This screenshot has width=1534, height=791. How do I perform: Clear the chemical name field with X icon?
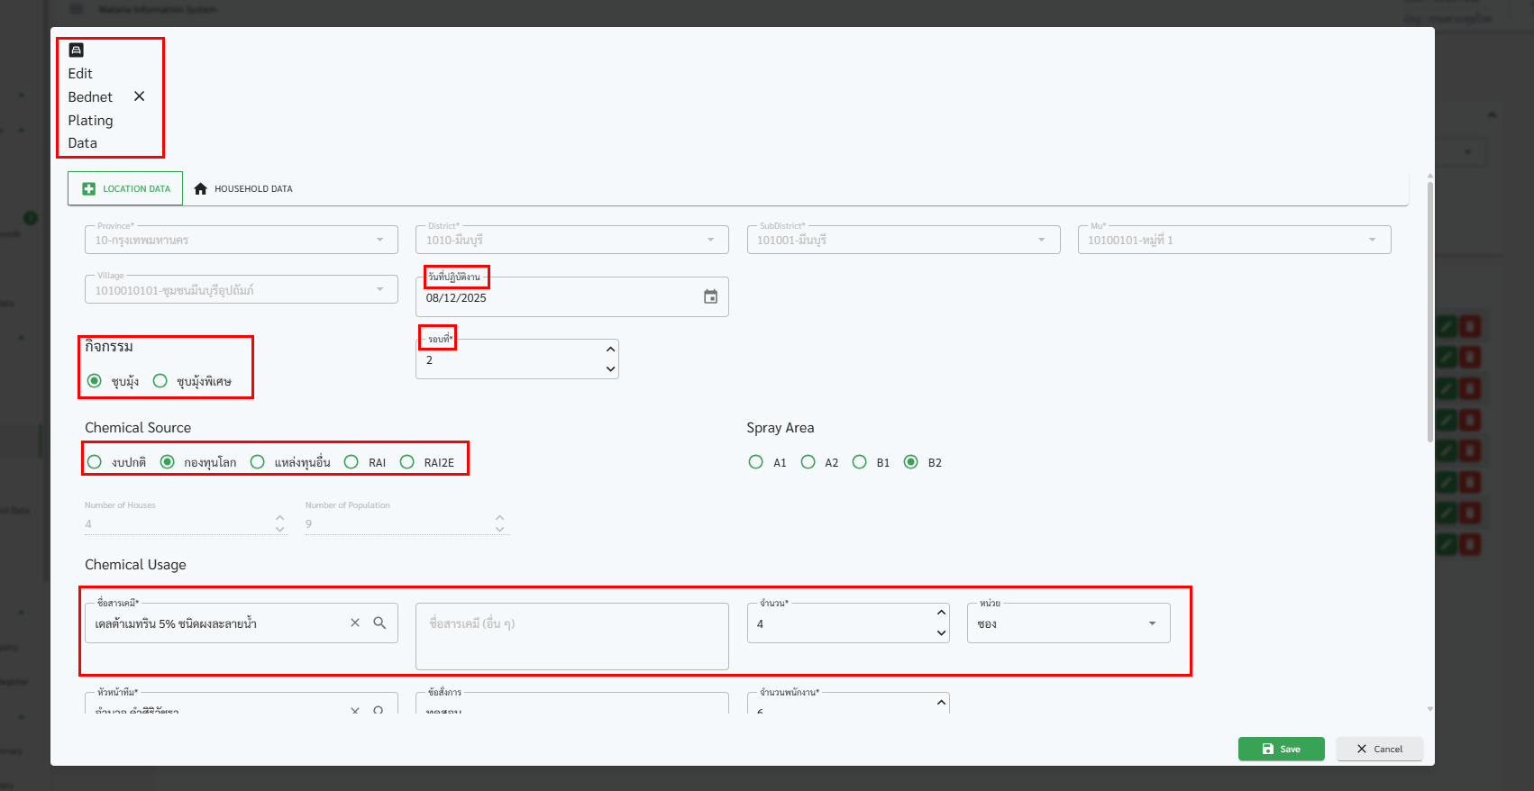(x=355, y=623)
